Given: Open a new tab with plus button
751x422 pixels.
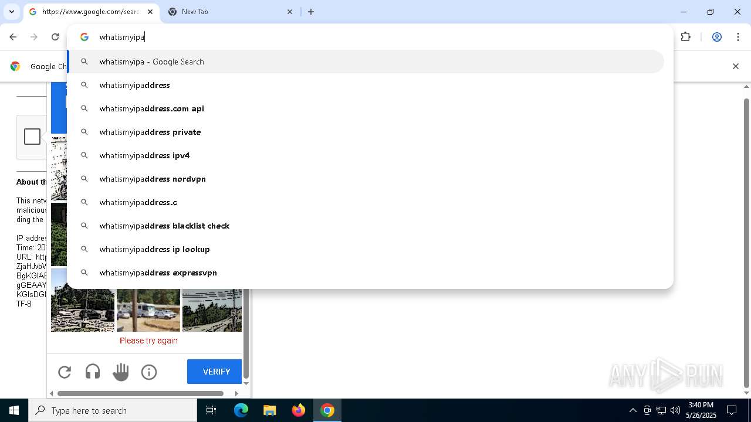Looking at the screenshot, I should [311, 12].
